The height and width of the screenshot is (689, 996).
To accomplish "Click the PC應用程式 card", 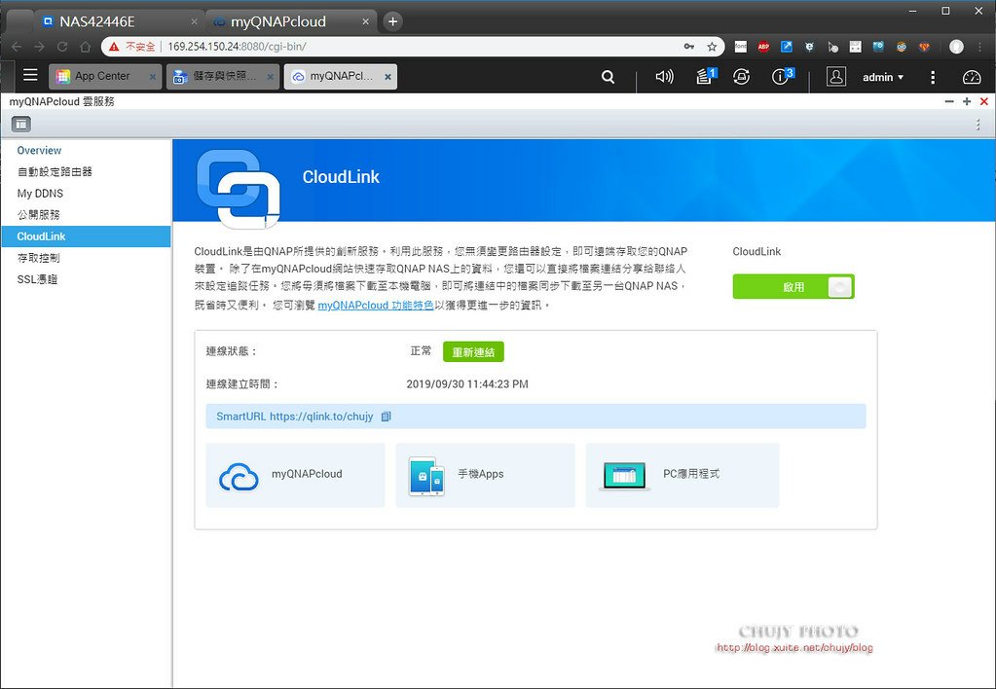I will pos(682,475).
